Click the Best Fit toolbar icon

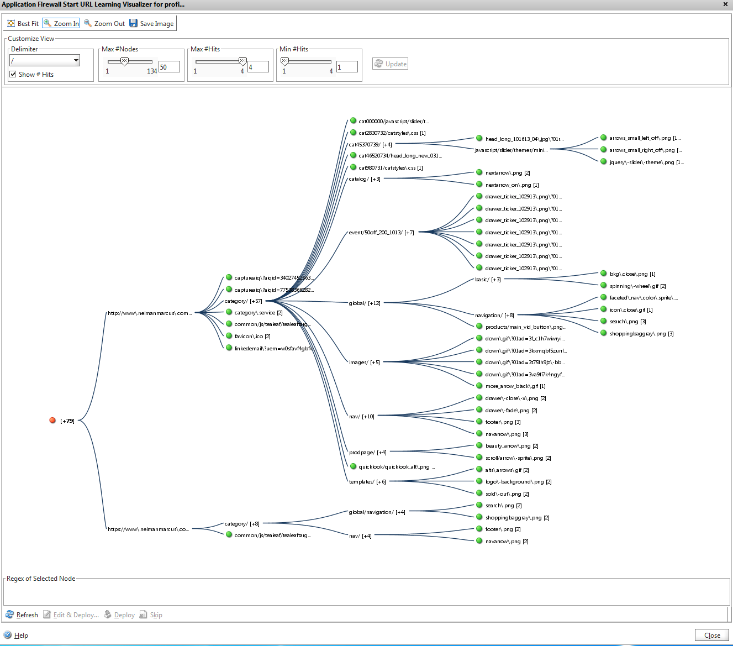pyautogui.click(x=11, y=23)
